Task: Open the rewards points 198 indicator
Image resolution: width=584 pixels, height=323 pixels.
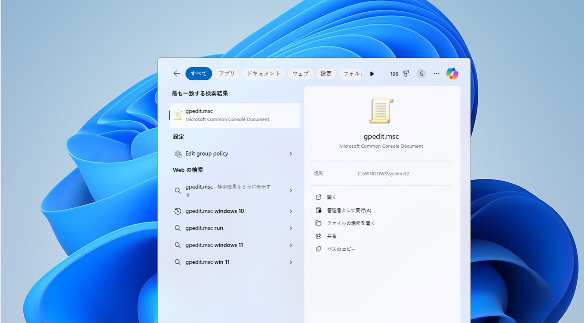Action: [x=394, y=74]
